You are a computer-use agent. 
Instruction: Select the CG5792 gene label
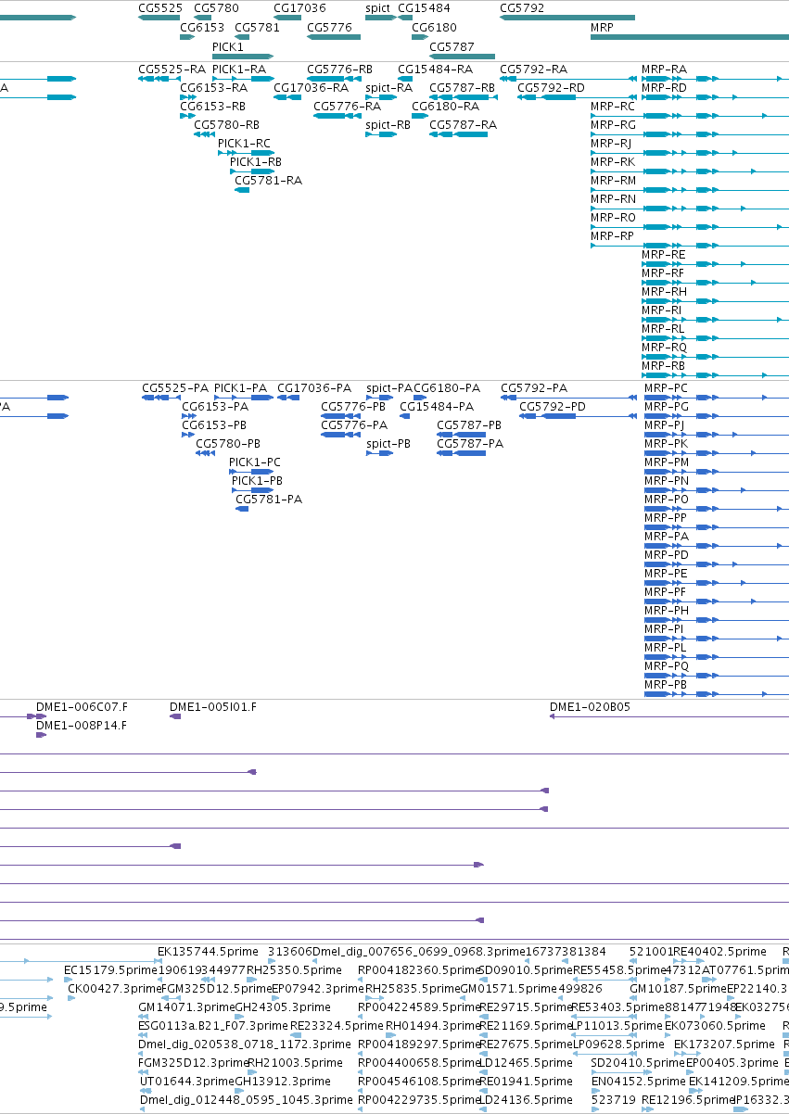(x=522, y=8)
